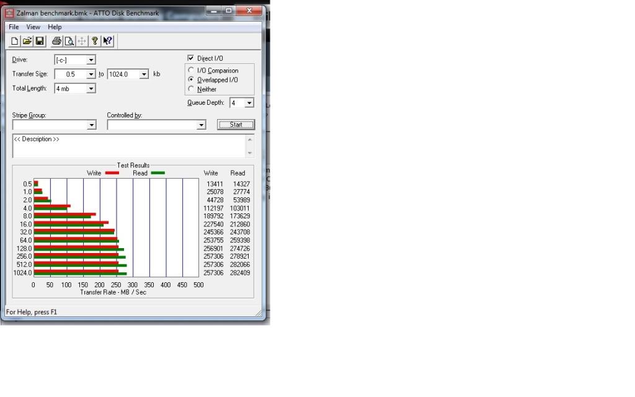Toggle the Direct I/O checkbox
This screenshot has height=397, width=635.
tap(191, 58)
